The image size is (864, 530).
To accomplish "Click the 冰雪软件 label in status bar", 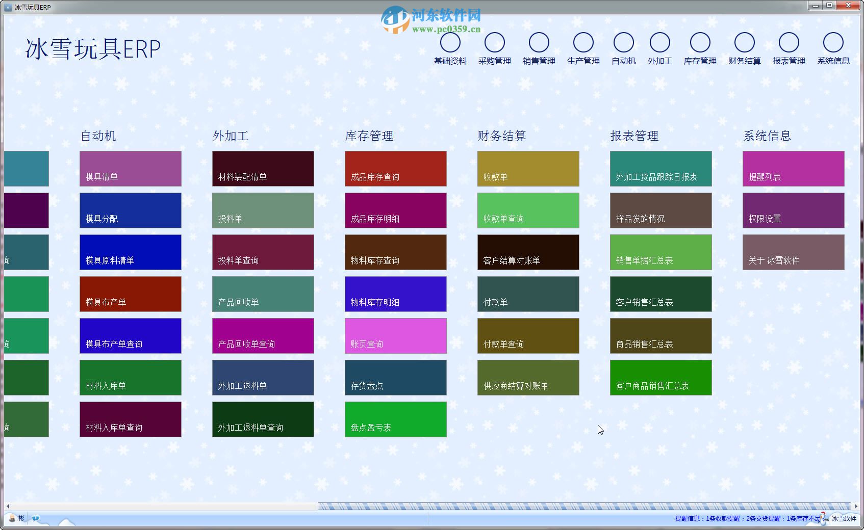I will coord(844,518).
